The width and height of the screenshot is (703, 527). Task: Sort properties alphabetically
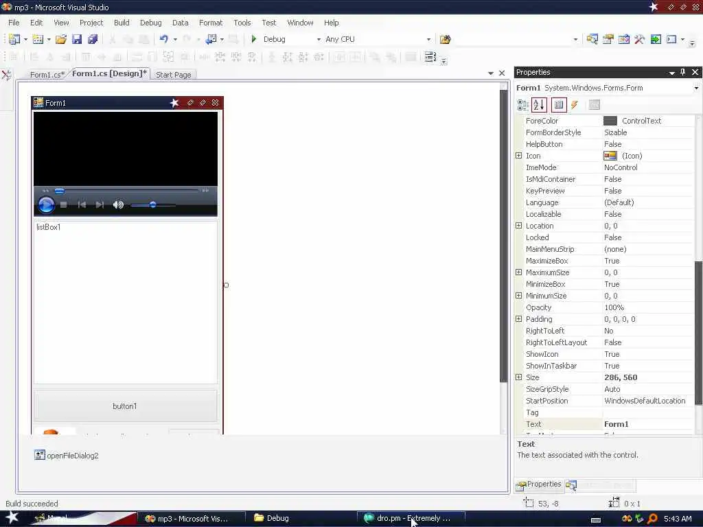539,105
